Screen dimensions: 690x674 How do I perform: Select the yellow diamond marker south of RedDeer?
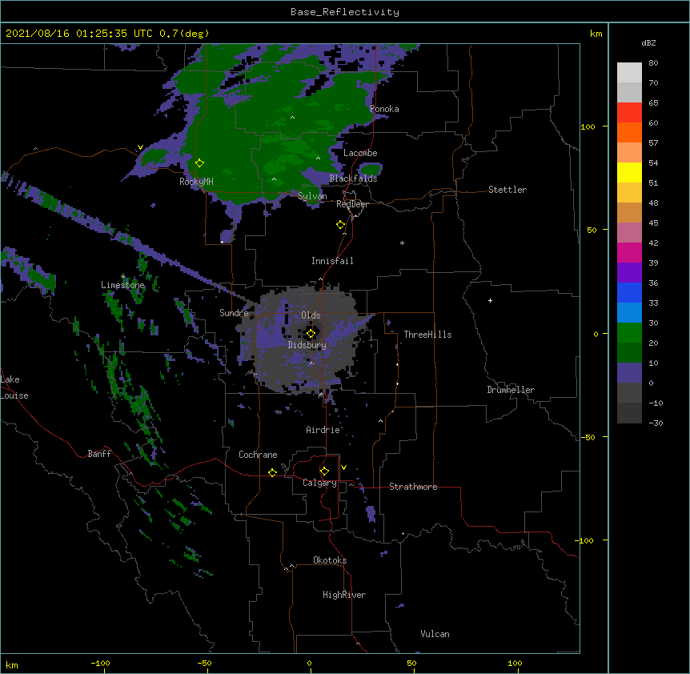click(340, 225)
